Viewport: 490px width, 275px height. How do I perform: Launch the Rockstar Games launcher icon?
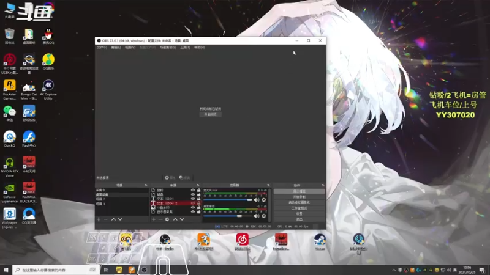[x=9, y=90]
